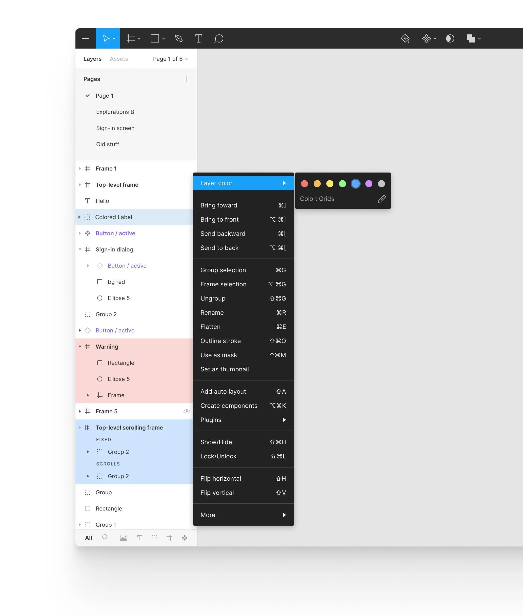This screenshot has width=523, height=616.
Task: Click the Flatten menu option
Action: click(x=211, y=326)
